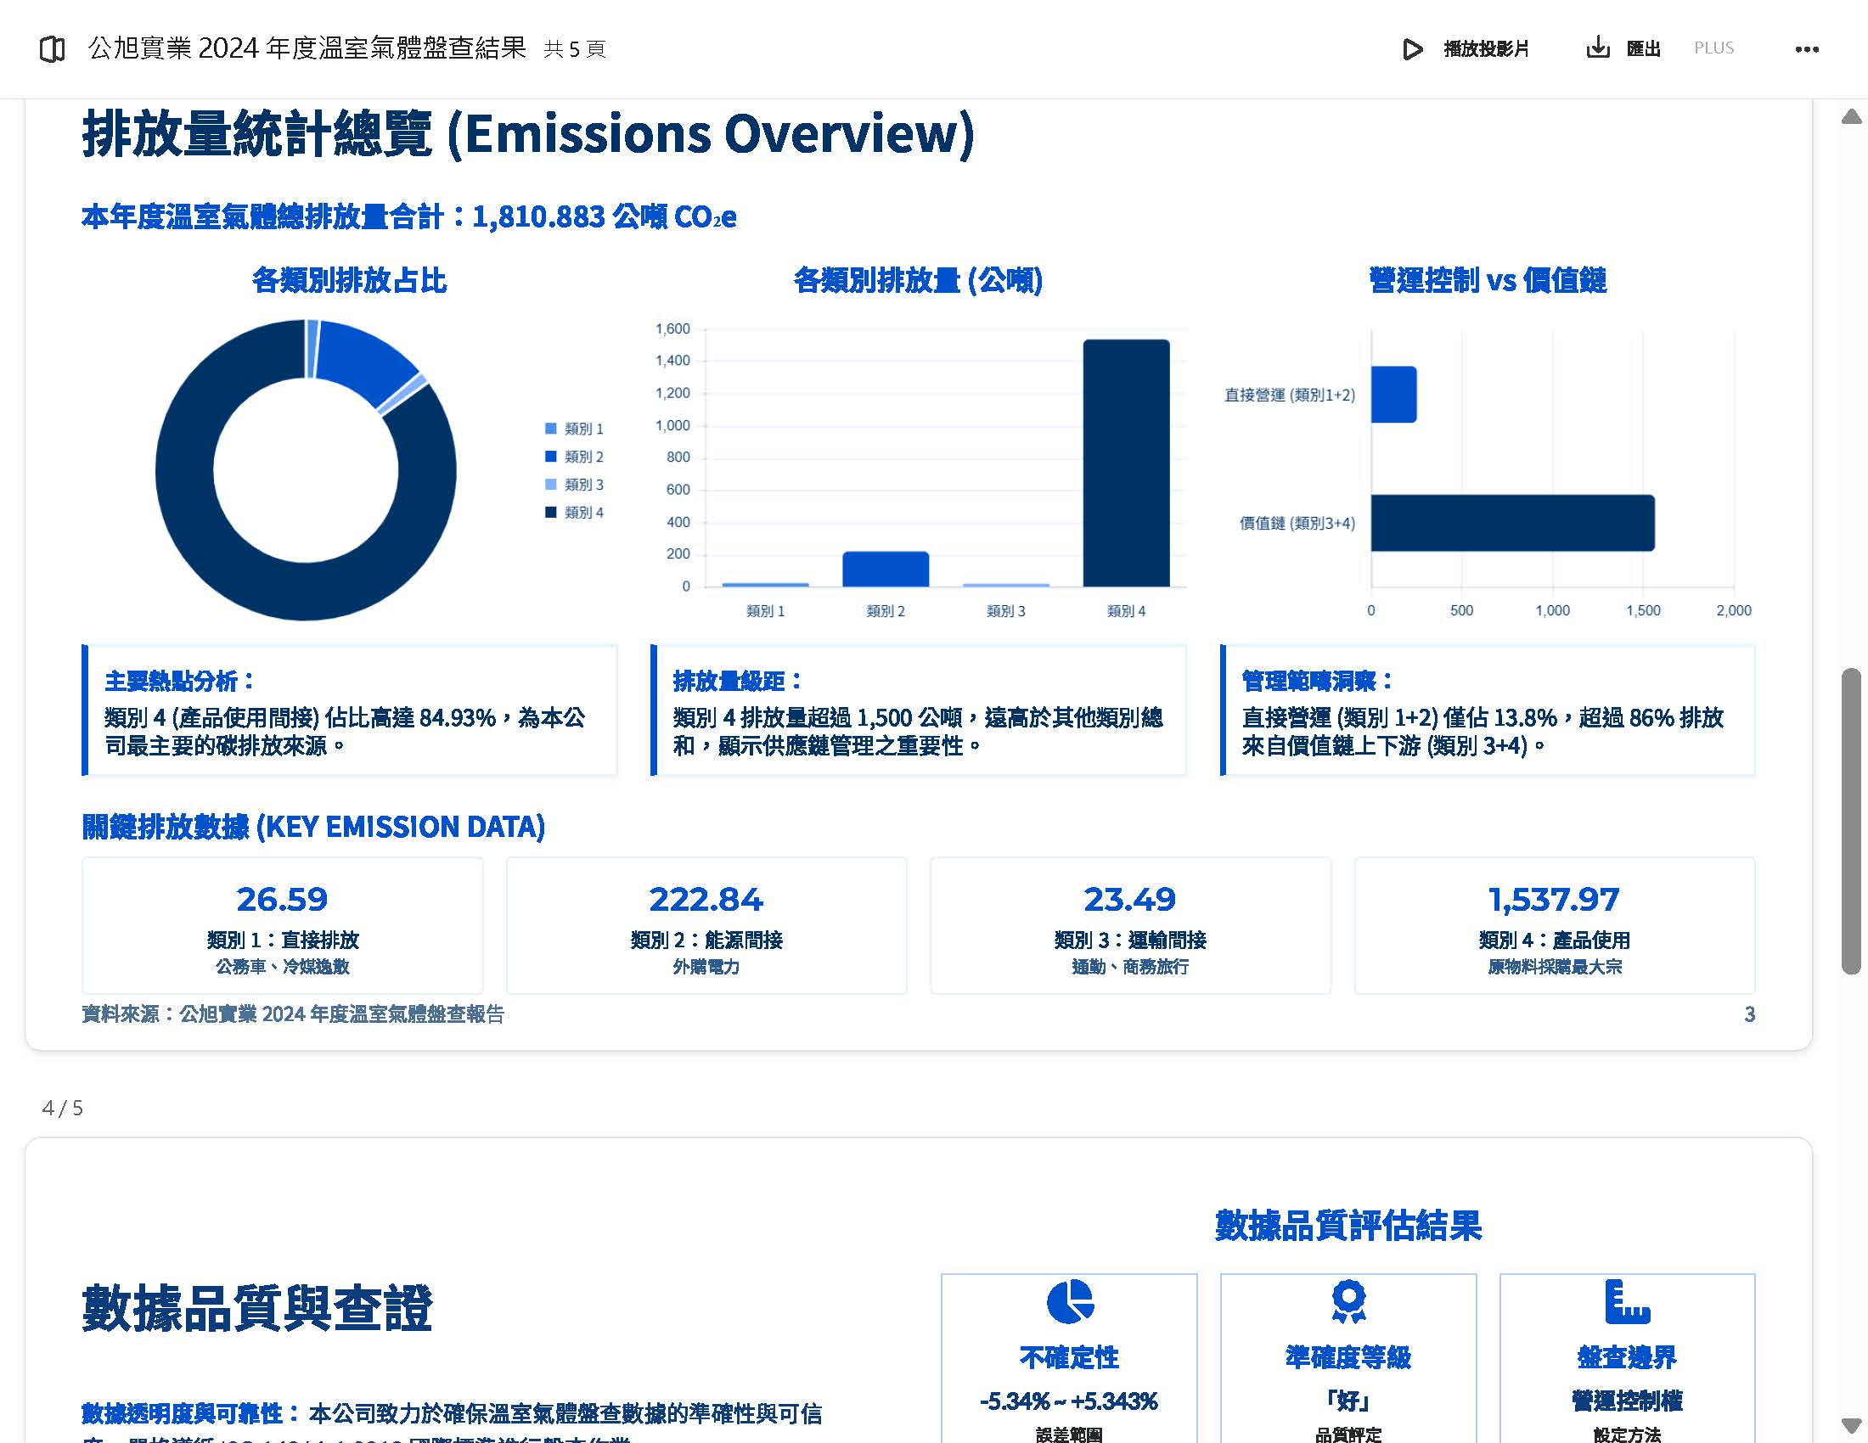Click the 匯出 export label
The image size is (1868, 1443).
point(1643,48)
